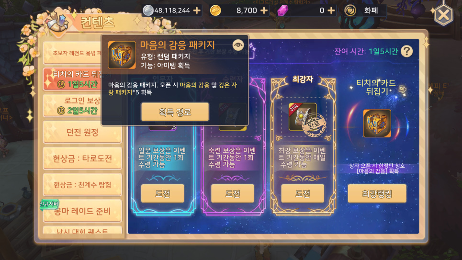This screenshot has height=260, width=462.
Task: Select the 현상금 : 타로도전 tab
Action: pyautogui.click(x=82, y=158)
